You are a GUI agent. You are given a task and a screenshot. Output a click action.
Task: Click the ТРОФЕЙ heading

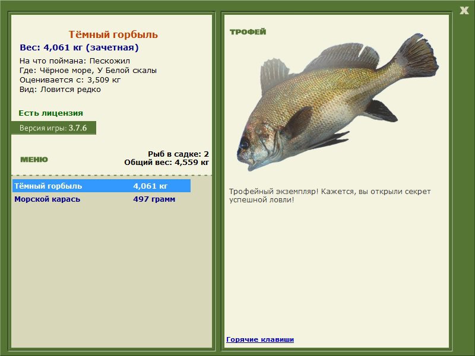coord(248,32)
